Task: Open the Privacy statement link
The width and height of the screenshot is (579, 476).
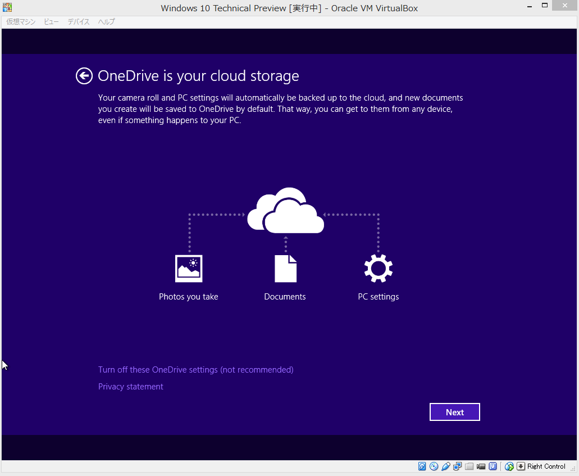Action: click(x=131, y=387)
